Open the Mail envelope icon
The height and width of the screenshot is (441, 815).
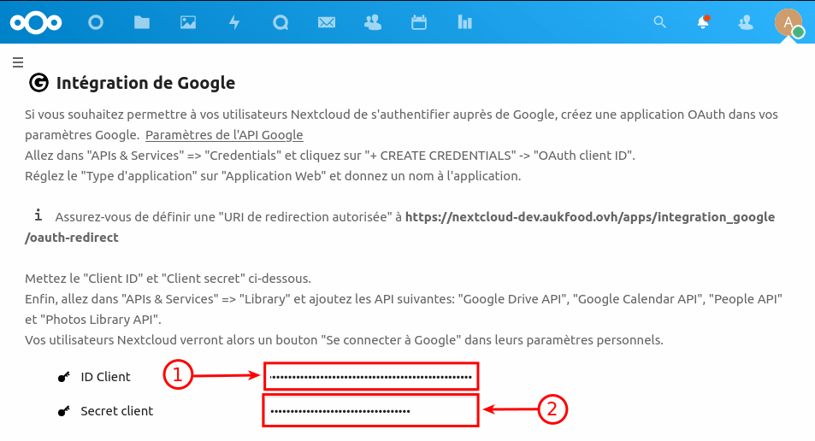point(327,22)
